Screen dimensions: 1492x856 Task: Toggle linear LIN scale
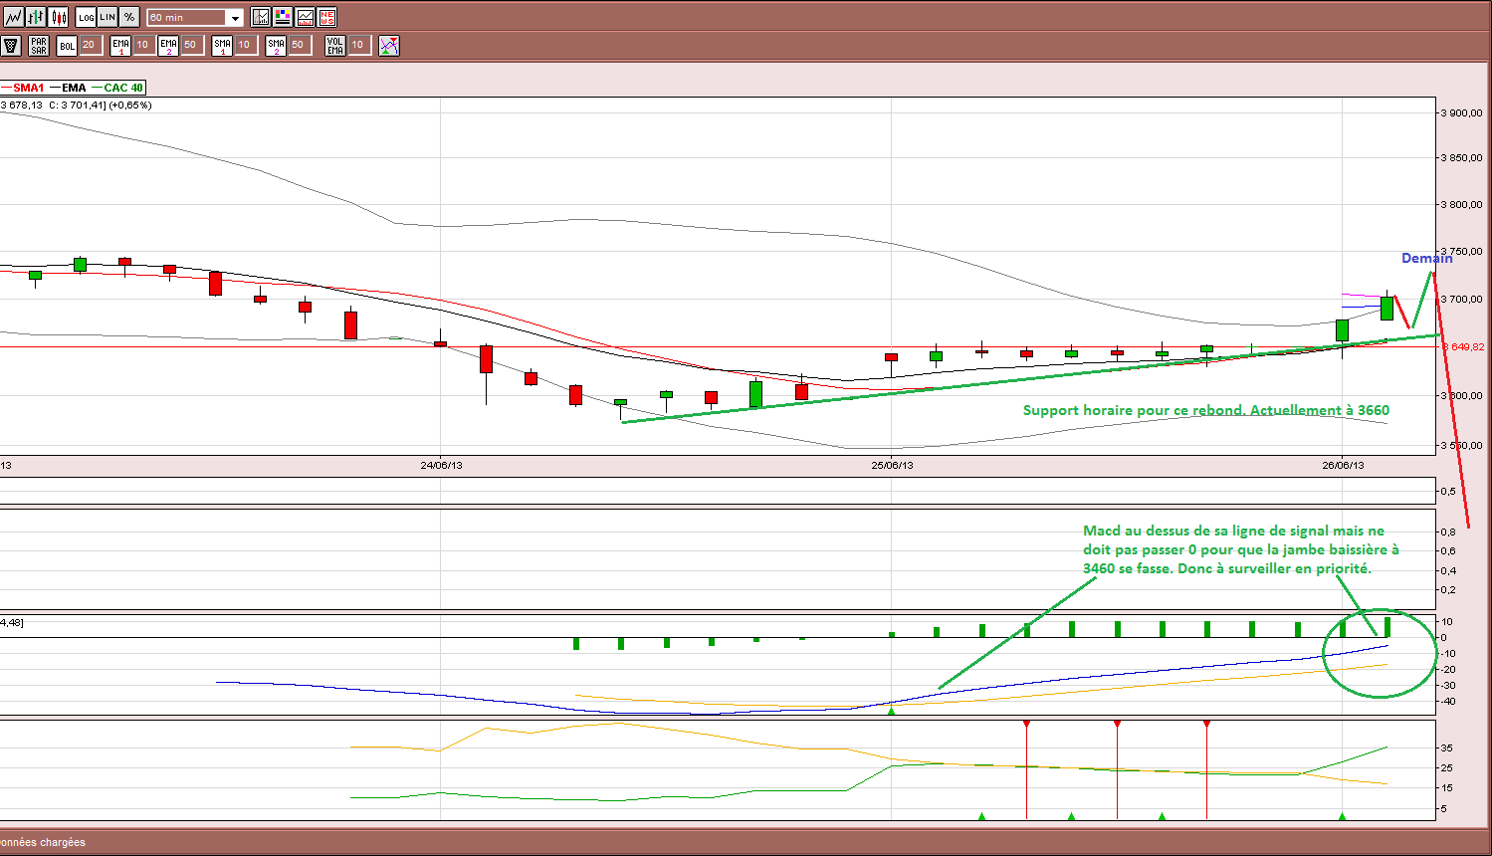tap(107, 17)
